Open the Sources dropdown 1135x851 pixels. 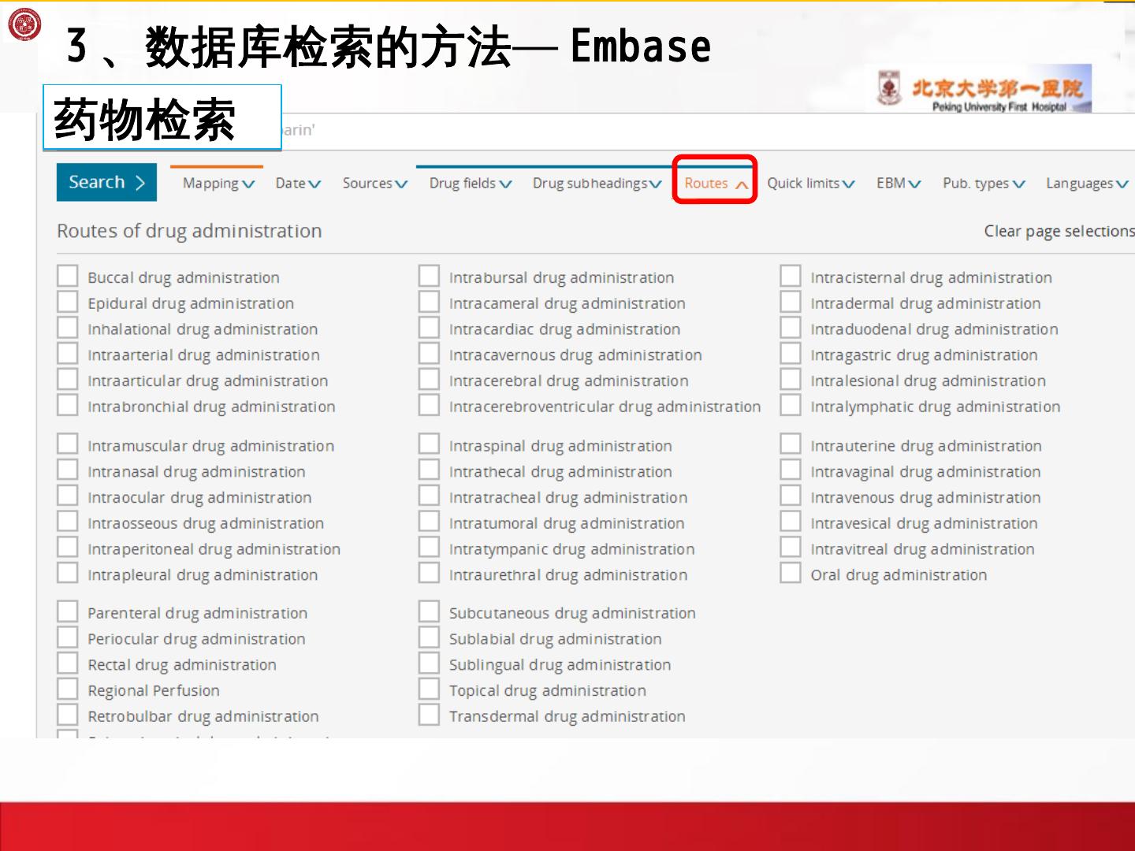click(x=374, y=183)
